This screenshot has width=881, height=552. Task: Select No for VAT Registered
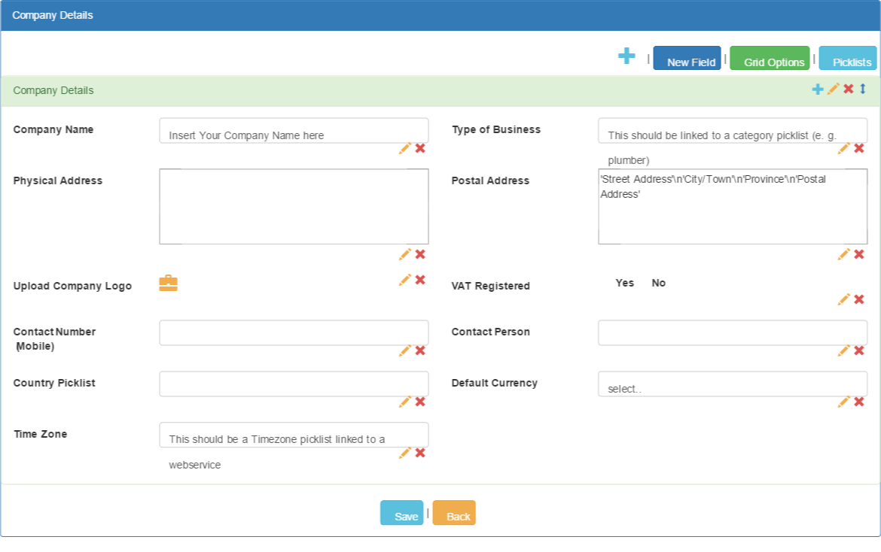pyautogui.click(x=659, y=283)
